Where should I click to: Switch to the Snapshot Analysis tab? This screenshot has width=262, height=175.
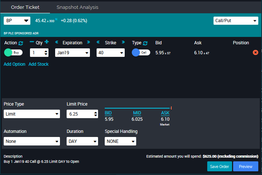click(77, 7)
